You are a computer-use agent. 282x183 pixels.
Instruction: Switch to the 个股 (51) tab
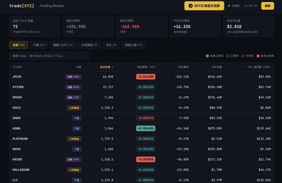(x=39, y=45)
